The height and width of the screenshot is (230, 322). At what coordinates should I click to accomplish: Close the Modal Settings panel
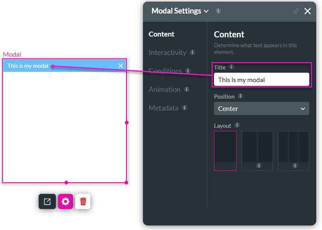pos(308,11)
